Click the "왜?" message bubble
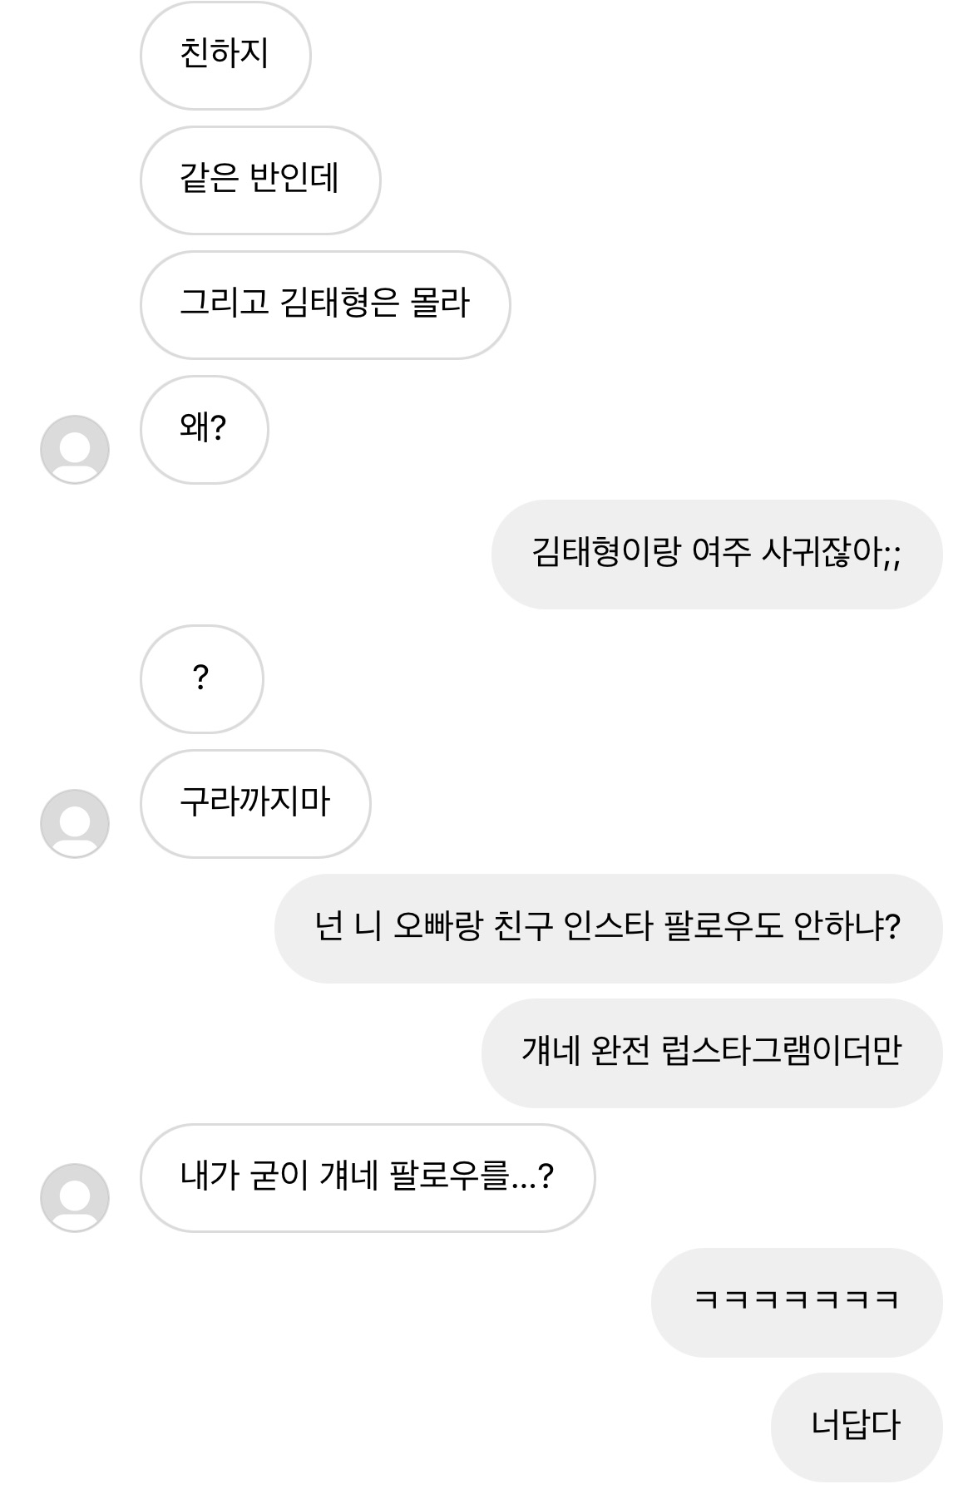 coord(204,429)
